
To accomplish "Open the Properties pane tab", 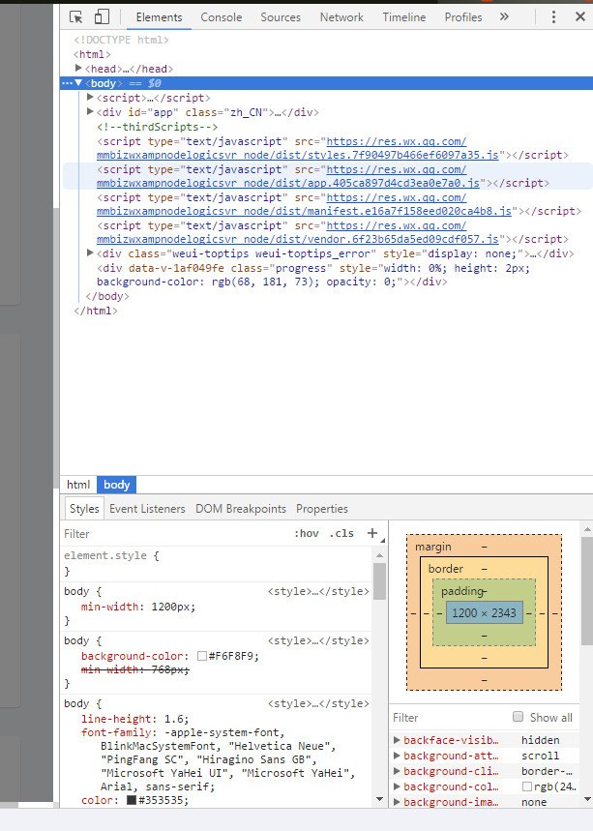I will (x=322, y=509).
